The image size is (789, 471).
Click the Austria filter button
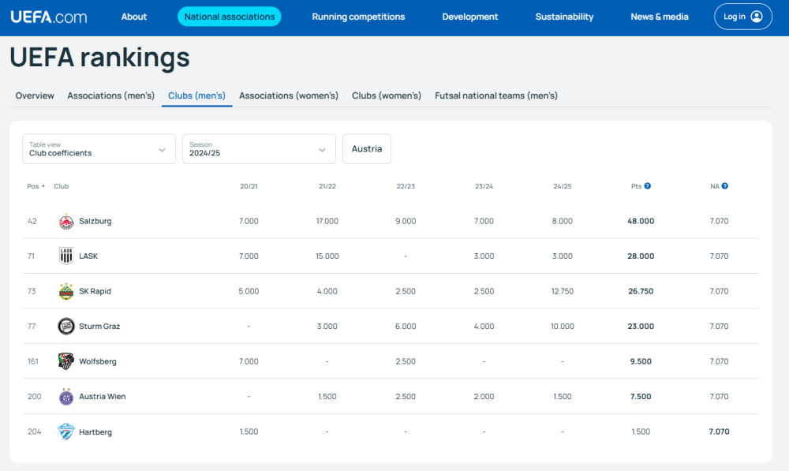367,149
